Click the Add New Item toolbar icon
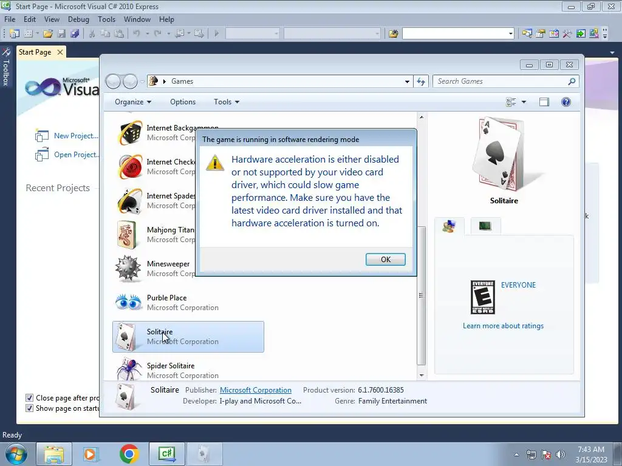 tap(28, 34)
